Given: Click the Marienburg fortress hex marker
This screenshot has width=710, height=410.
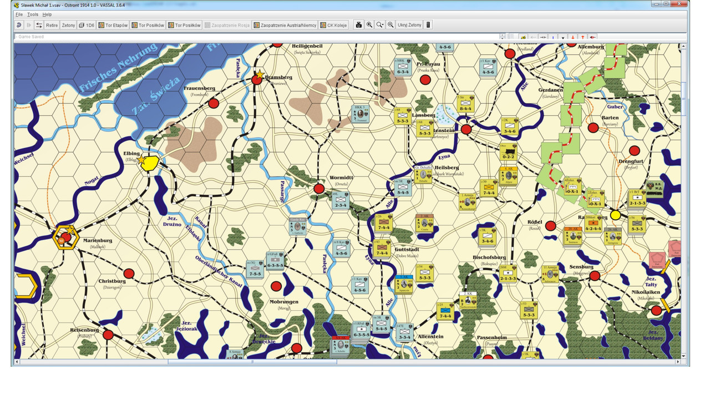Looking at the screenshot, I should tap(65, 237).
